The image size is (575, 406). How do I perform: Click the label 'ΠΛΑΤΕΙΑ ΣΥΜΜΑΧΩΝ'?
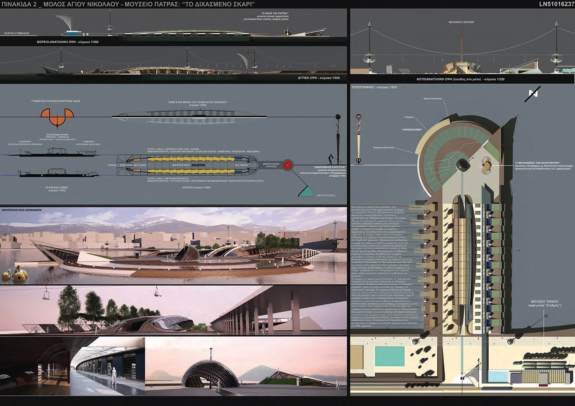(16, 33)
